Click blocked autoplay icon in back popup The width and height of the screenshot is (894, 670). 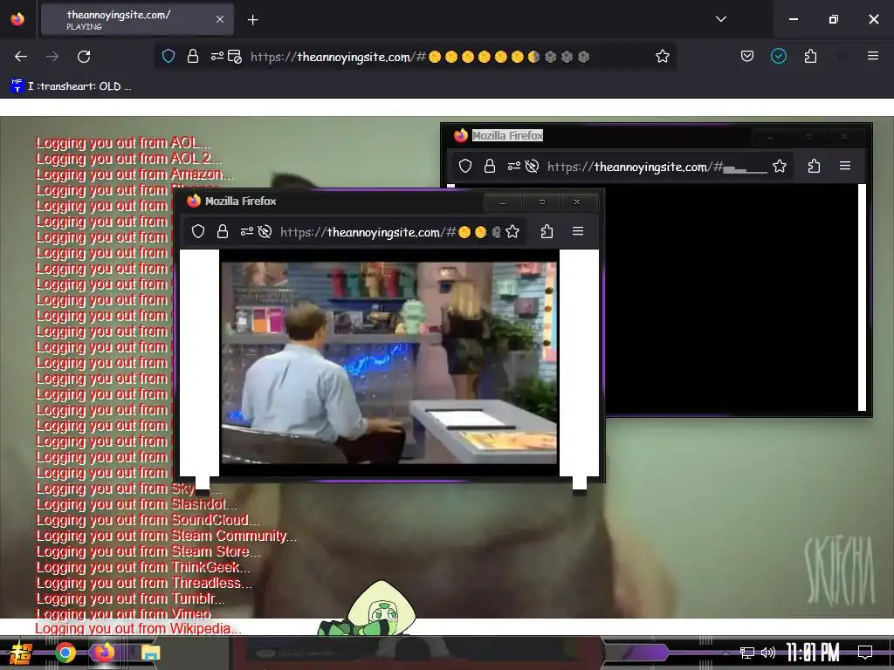pyautogui.click(x=532, y=166)
